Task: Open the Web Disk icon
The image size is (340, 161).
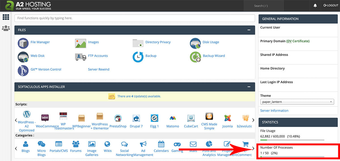Action: coord(23,57)
